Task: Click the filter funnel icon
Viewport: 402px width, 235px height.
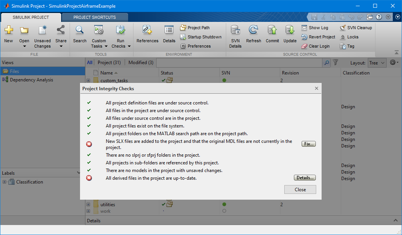Action: [x=335, y=62]
